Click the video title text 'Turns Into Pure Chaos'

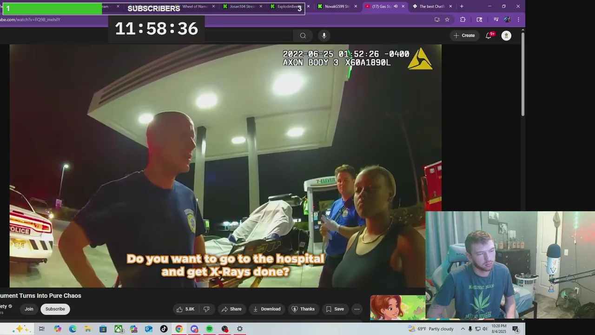tap(50, 296)
